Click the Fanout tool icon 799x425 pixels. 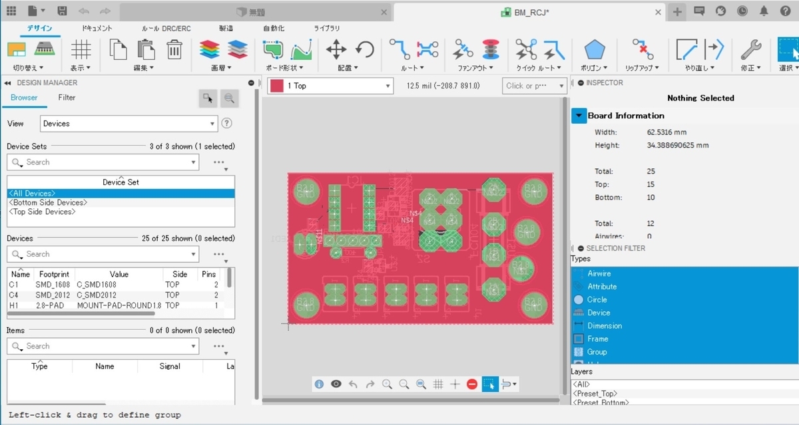click(463, 50)
